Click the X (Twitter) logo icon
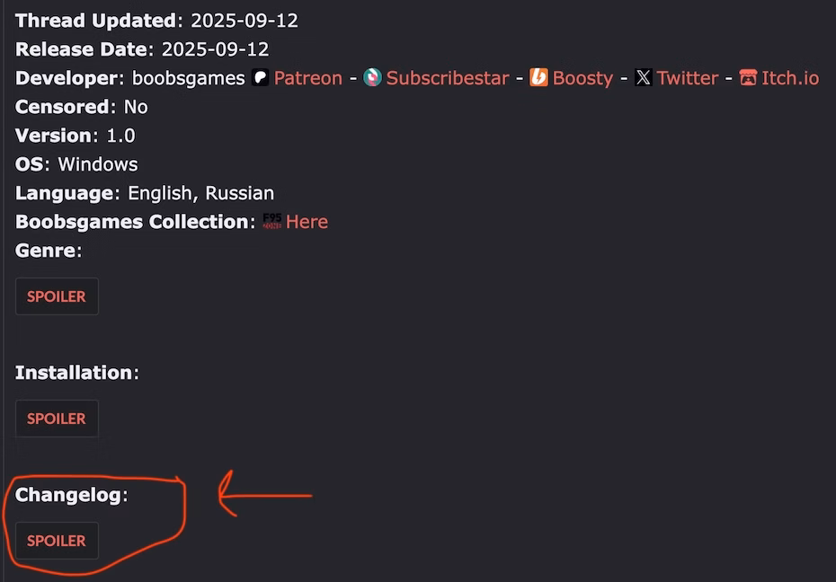 [x=643, y=78]
